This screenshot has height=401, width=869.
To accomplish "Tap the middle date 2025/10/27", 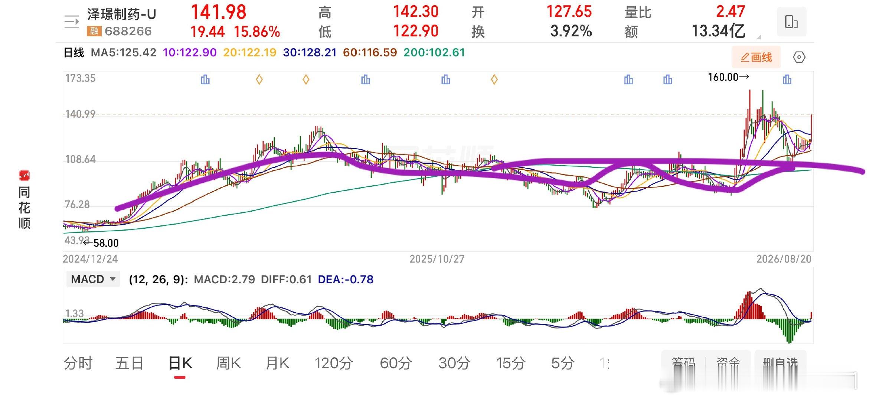I will pyautogui.click(x=437, y=259).
